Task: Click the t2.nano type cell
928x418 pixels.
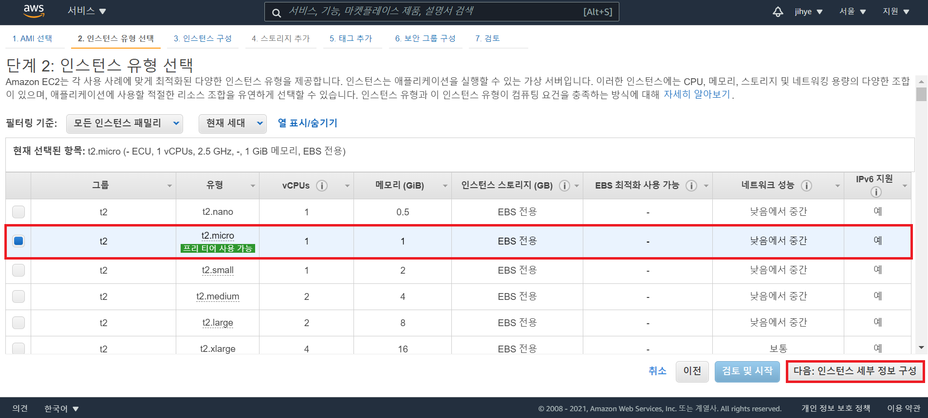Action: (x=218, y=212)
